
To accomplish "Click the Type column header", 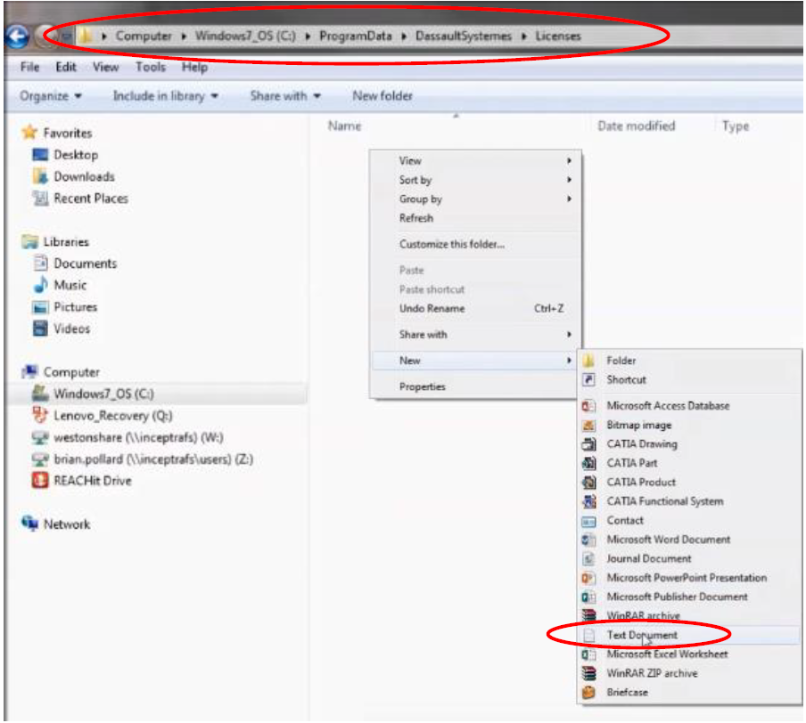I will tap(735, 126).
